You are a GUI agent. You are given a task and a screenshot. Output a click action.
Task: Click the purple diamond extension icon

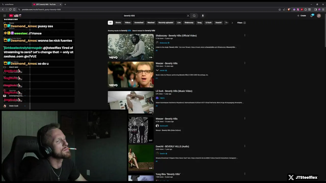(294, 9)
